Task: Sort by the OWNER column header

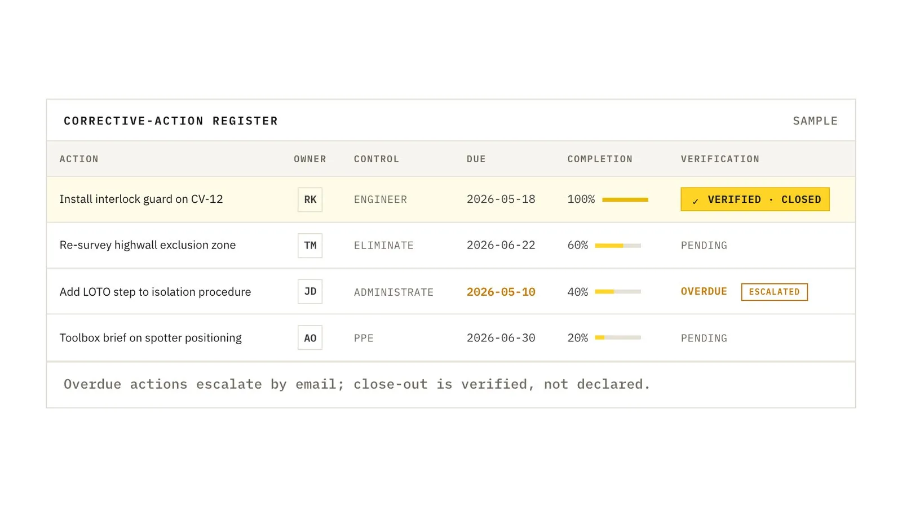Action: [x=310, y=159]
